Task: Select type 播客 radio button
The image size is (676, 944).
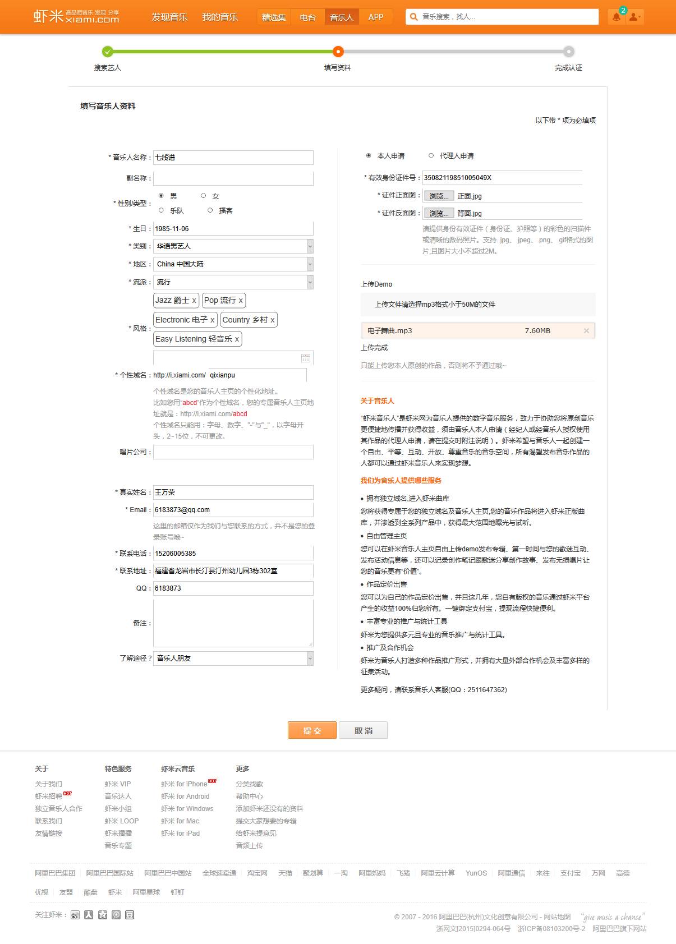Action: (x=210, y=210)
